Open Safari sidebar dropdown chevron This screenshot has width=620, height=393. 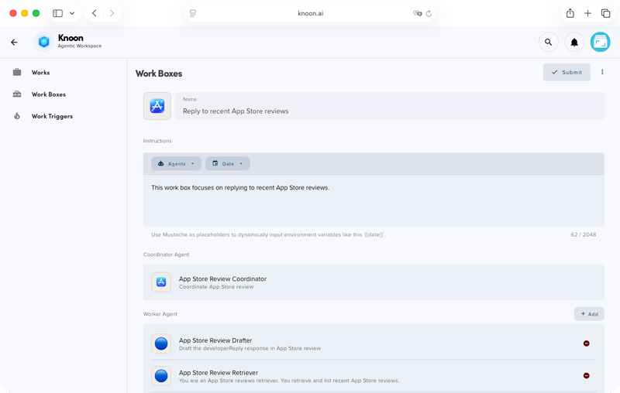[x=72, y=13]
